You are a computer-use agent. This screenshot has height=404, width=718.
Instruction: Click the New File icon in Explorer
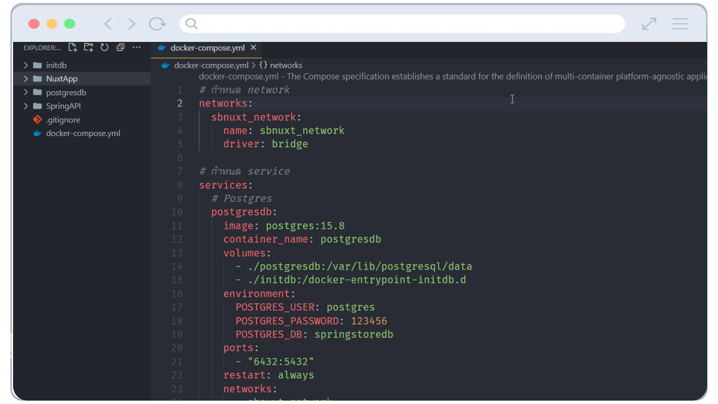click(x=73, y=48)
